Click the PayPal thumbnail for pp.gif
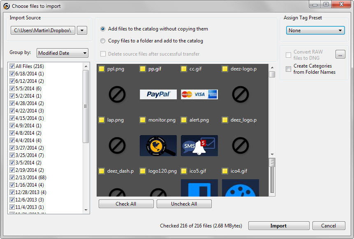 pyautogui.click(x=158, y=94)
